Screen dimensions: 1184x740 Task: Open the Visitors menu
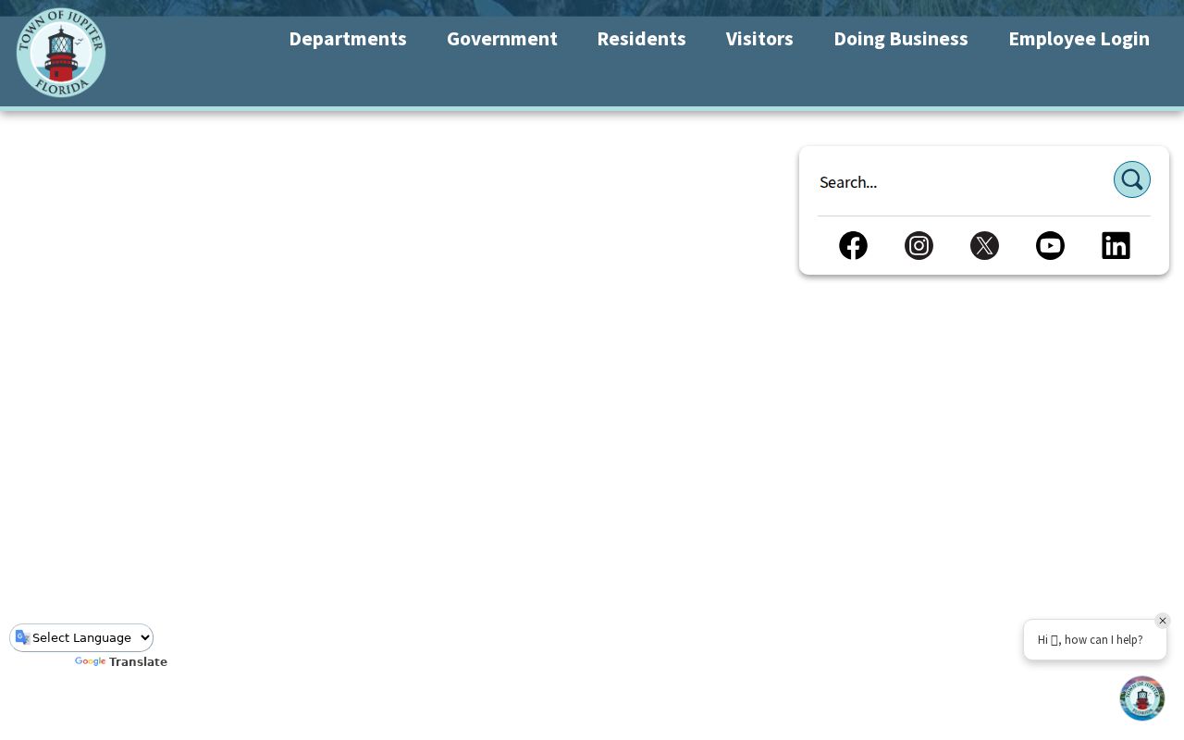(759, 39)
